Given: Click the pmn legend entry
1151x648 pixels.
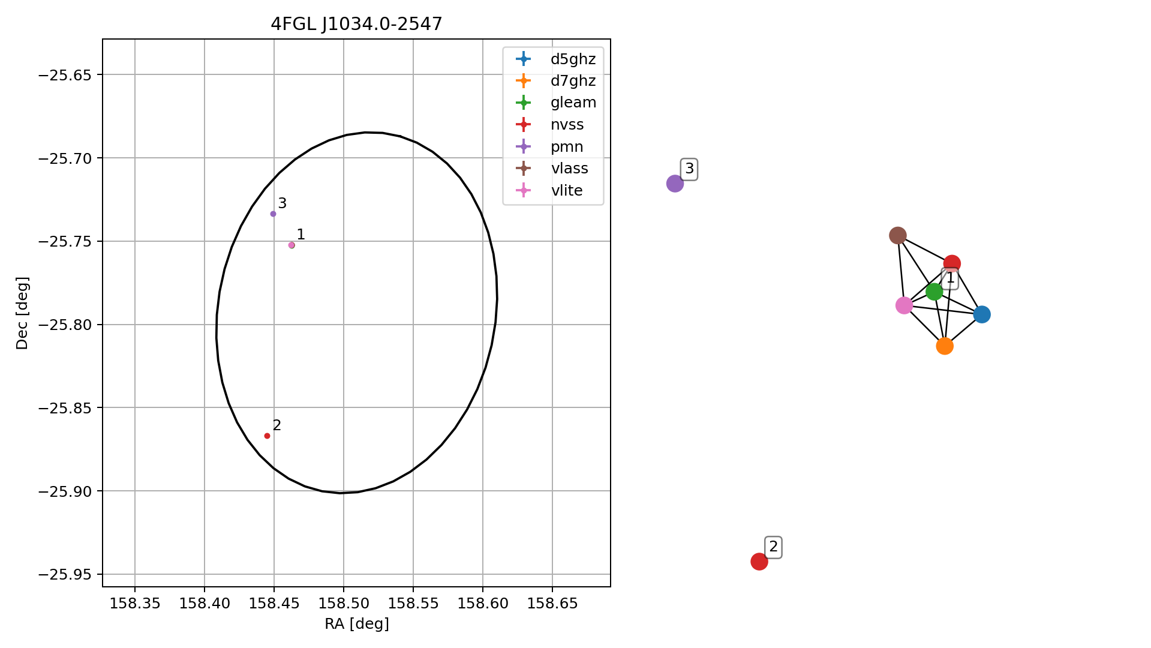Looking at the screenshot, I should pos(549,147).
